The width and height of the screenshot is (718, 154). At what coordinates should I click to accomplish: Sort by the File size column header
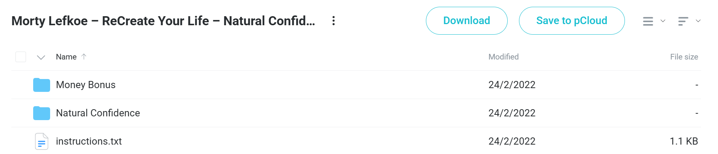tap(684, 57)
